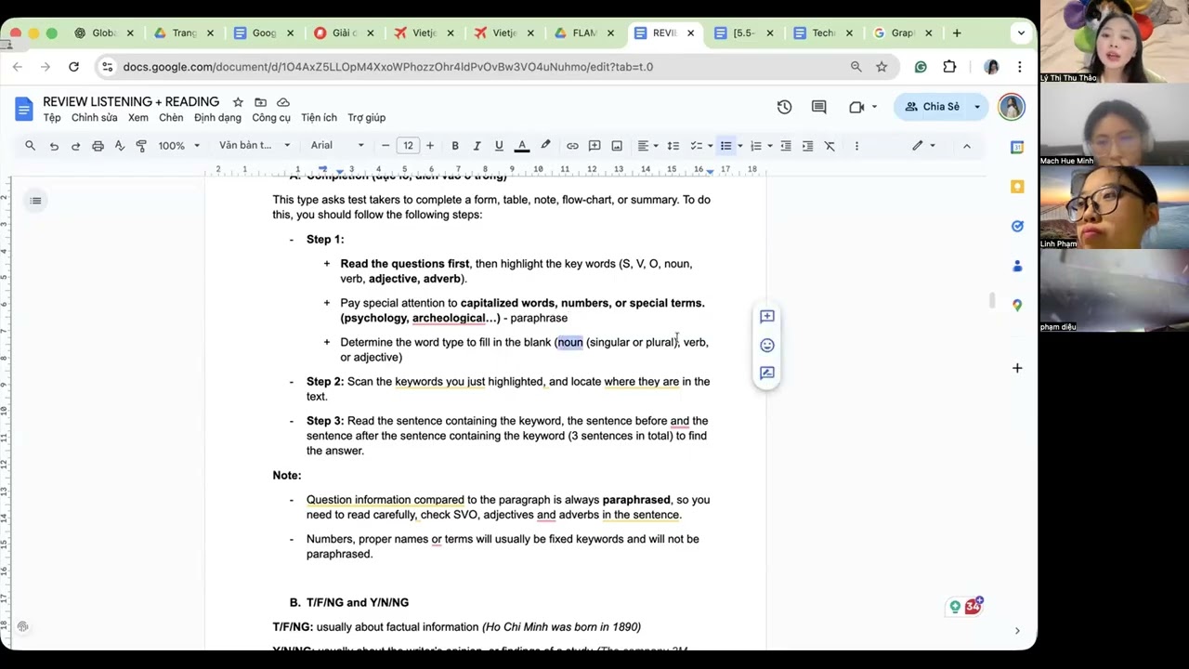Insert a hyperlink

pyautogui.click(x=572, y=146)
